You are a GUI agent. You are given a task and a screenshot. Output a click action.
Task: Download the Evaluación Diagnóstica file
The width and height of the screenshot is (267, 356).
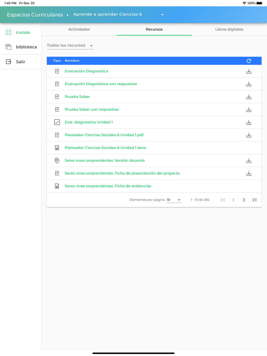249,71
